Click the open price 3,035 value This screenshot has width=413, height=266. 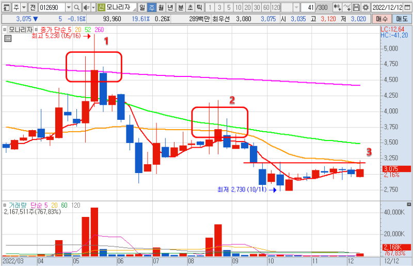click(x=298, y=19)
